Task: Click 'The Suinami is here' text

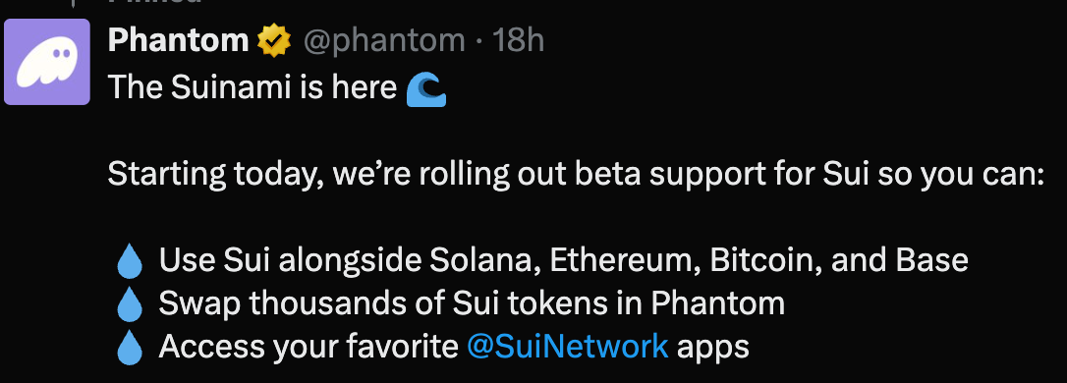Action: [253, 87]
